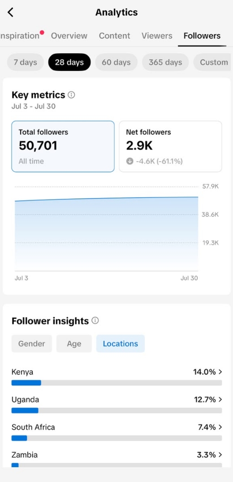
Task: Select the 7 days range
Action: (x=25, y=62)
